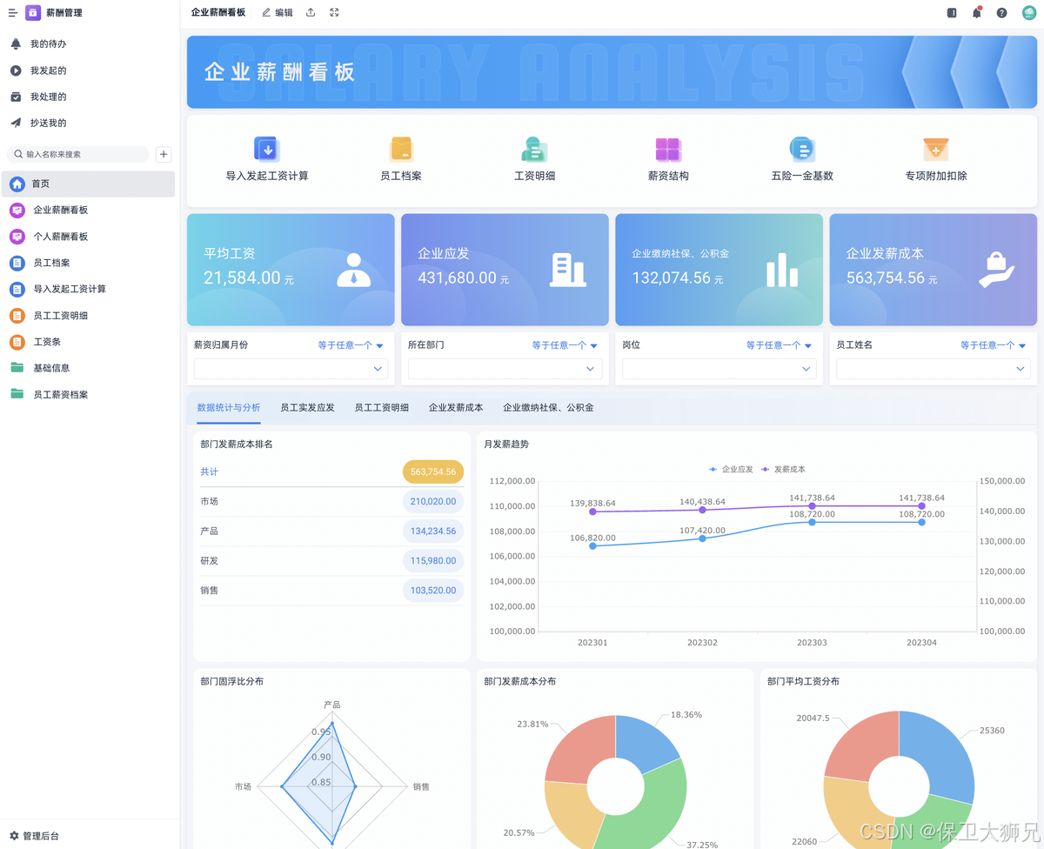
Task: Click the 25360 blue average salary slice
Action: click(935, 755)
